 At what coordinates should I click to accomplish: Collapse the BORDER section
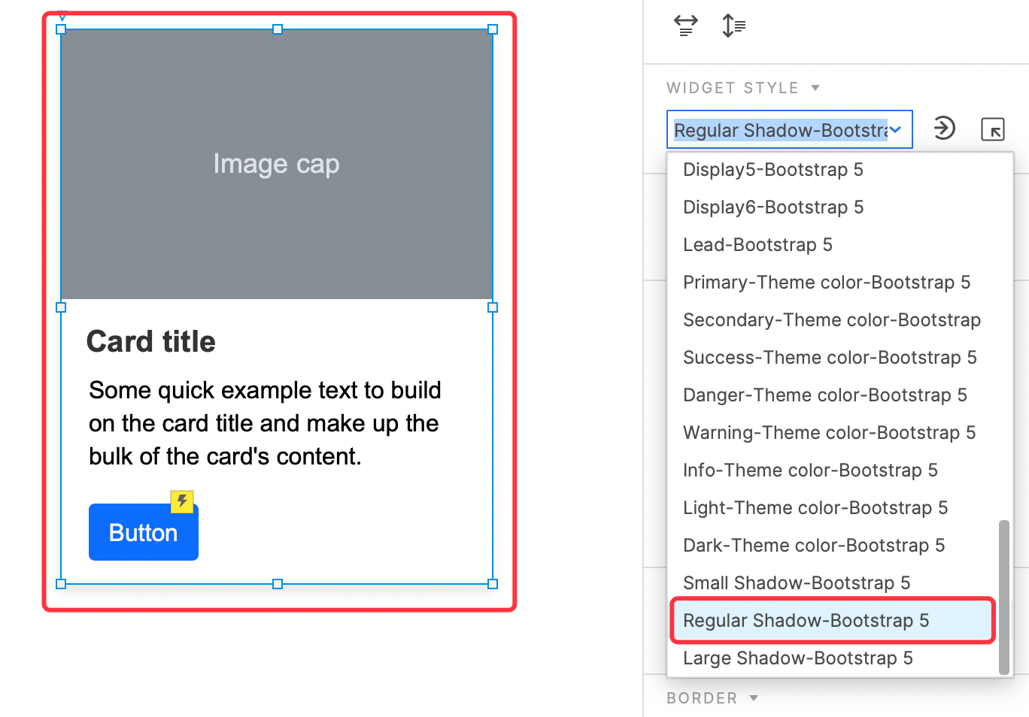(754, 698)
